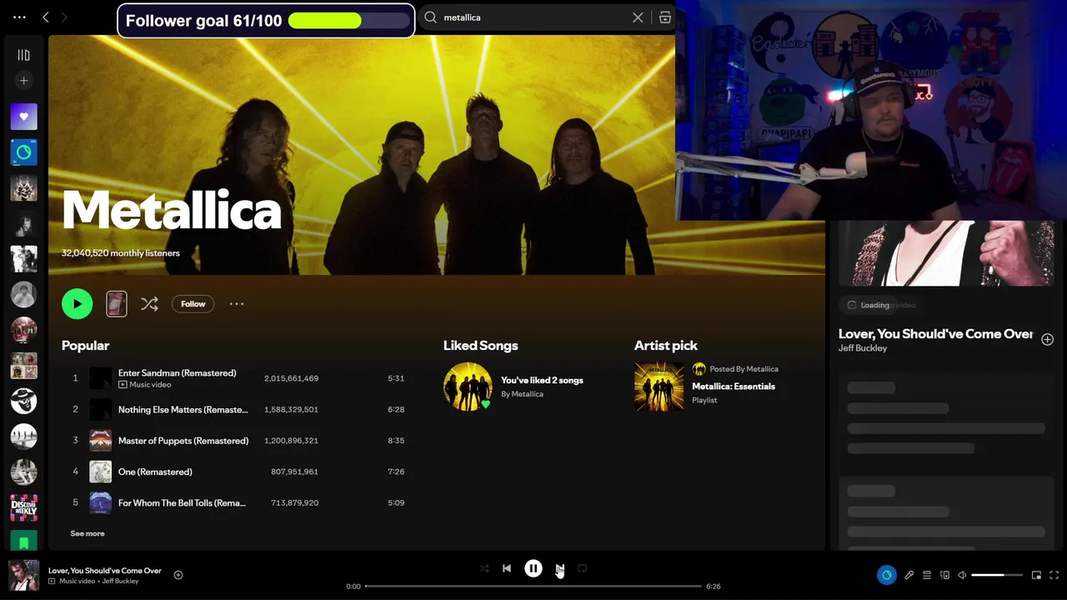Clear the metallica search text
The image size is (1067, 600).
(x=638, y=17)
